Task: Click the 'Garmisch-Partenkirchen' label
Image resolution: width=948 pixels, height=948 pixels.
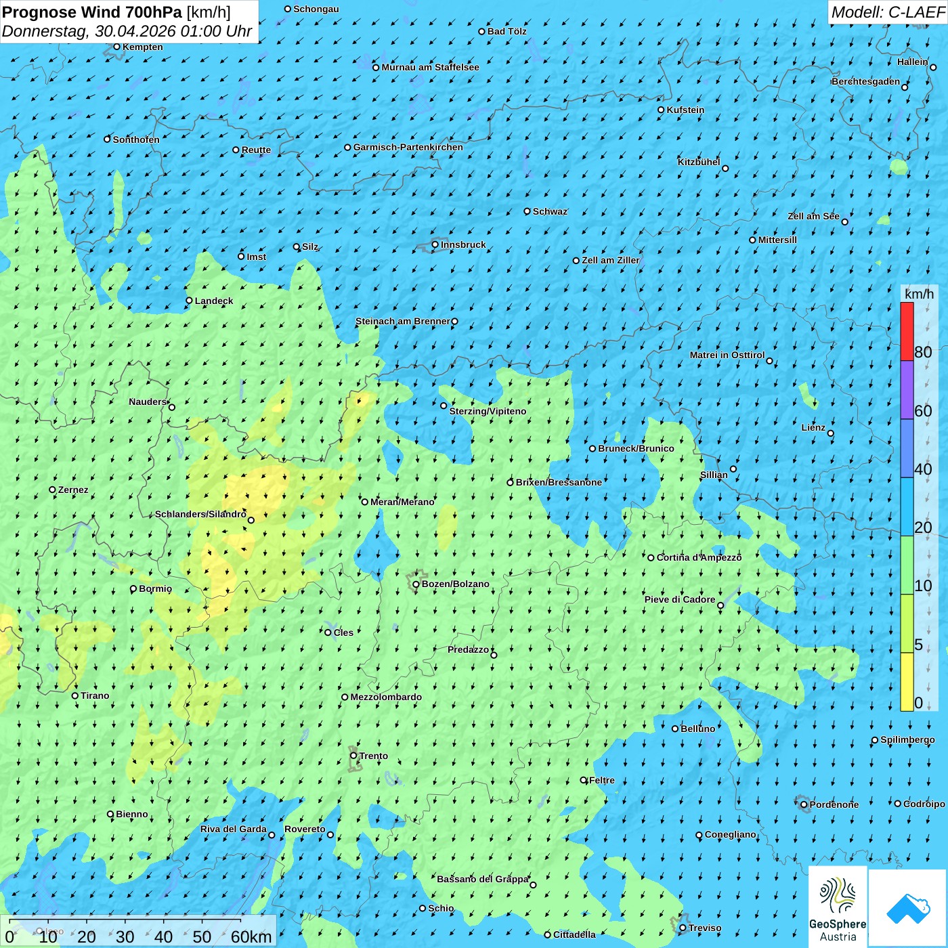Action: coord(408,147)
